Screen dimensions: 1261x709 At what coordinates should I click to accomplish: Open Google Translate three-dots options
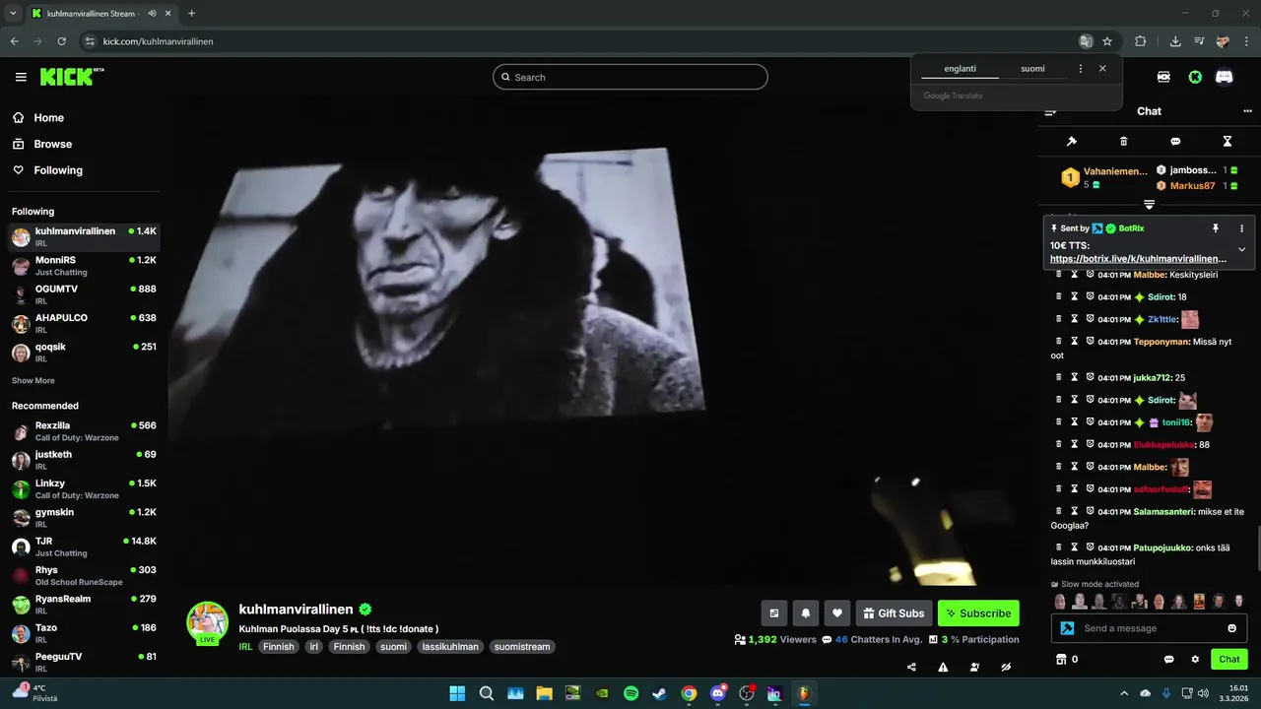(1081, 69)
